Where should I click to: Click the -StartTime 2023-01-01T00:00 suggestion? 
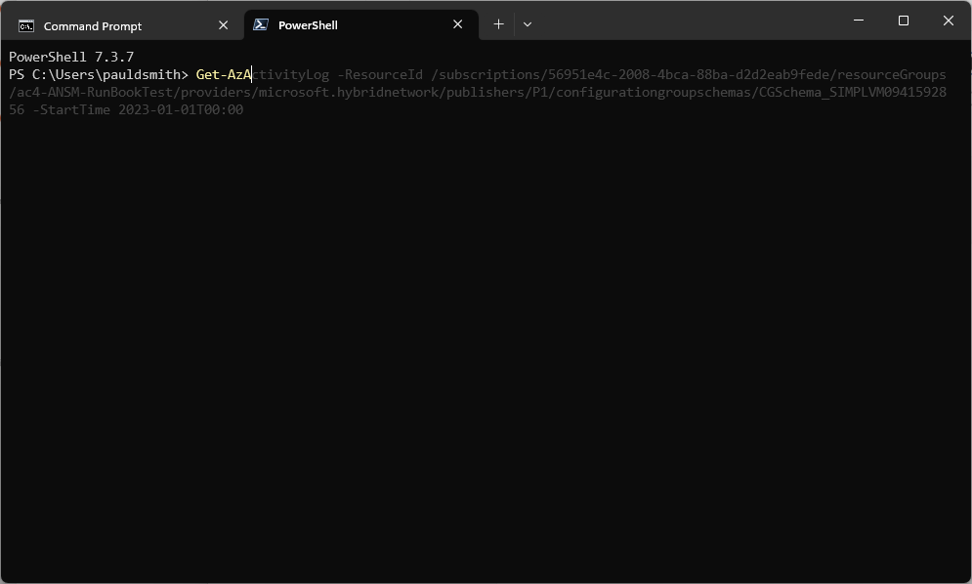(138, 109)
